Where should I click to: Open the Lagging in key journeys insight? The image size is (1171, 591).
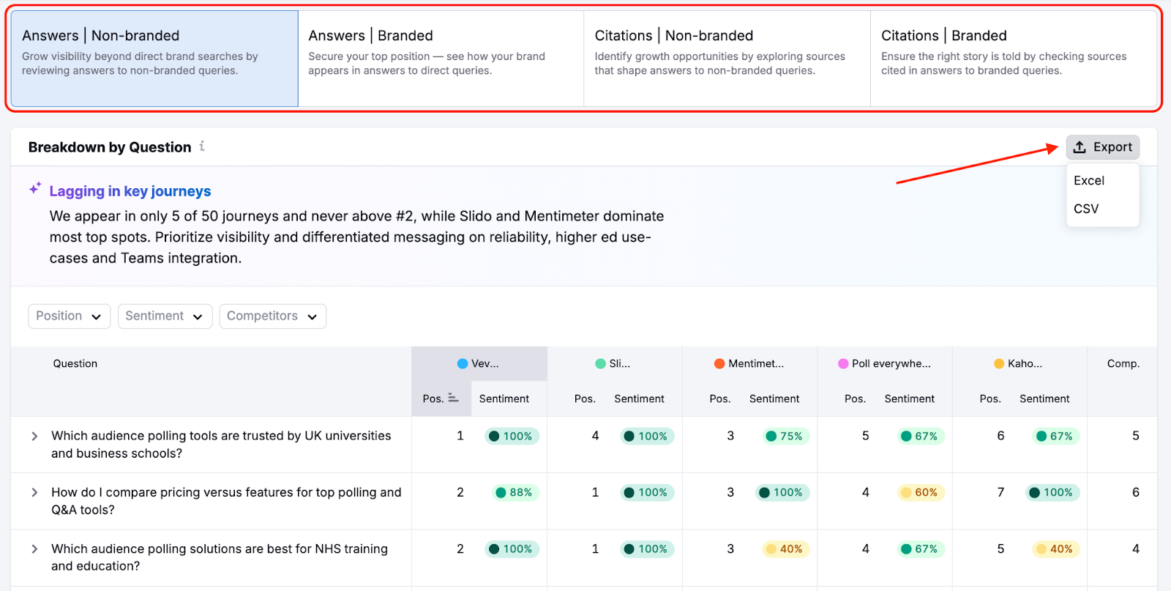point(130,191)
